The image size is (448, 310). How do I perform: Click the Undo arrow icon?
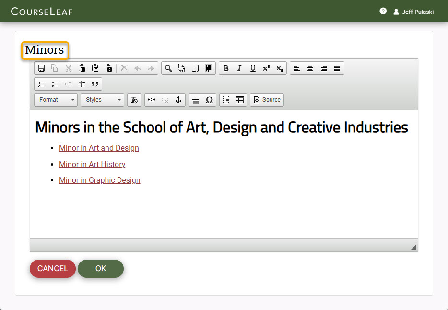click(x=138, y=68)
